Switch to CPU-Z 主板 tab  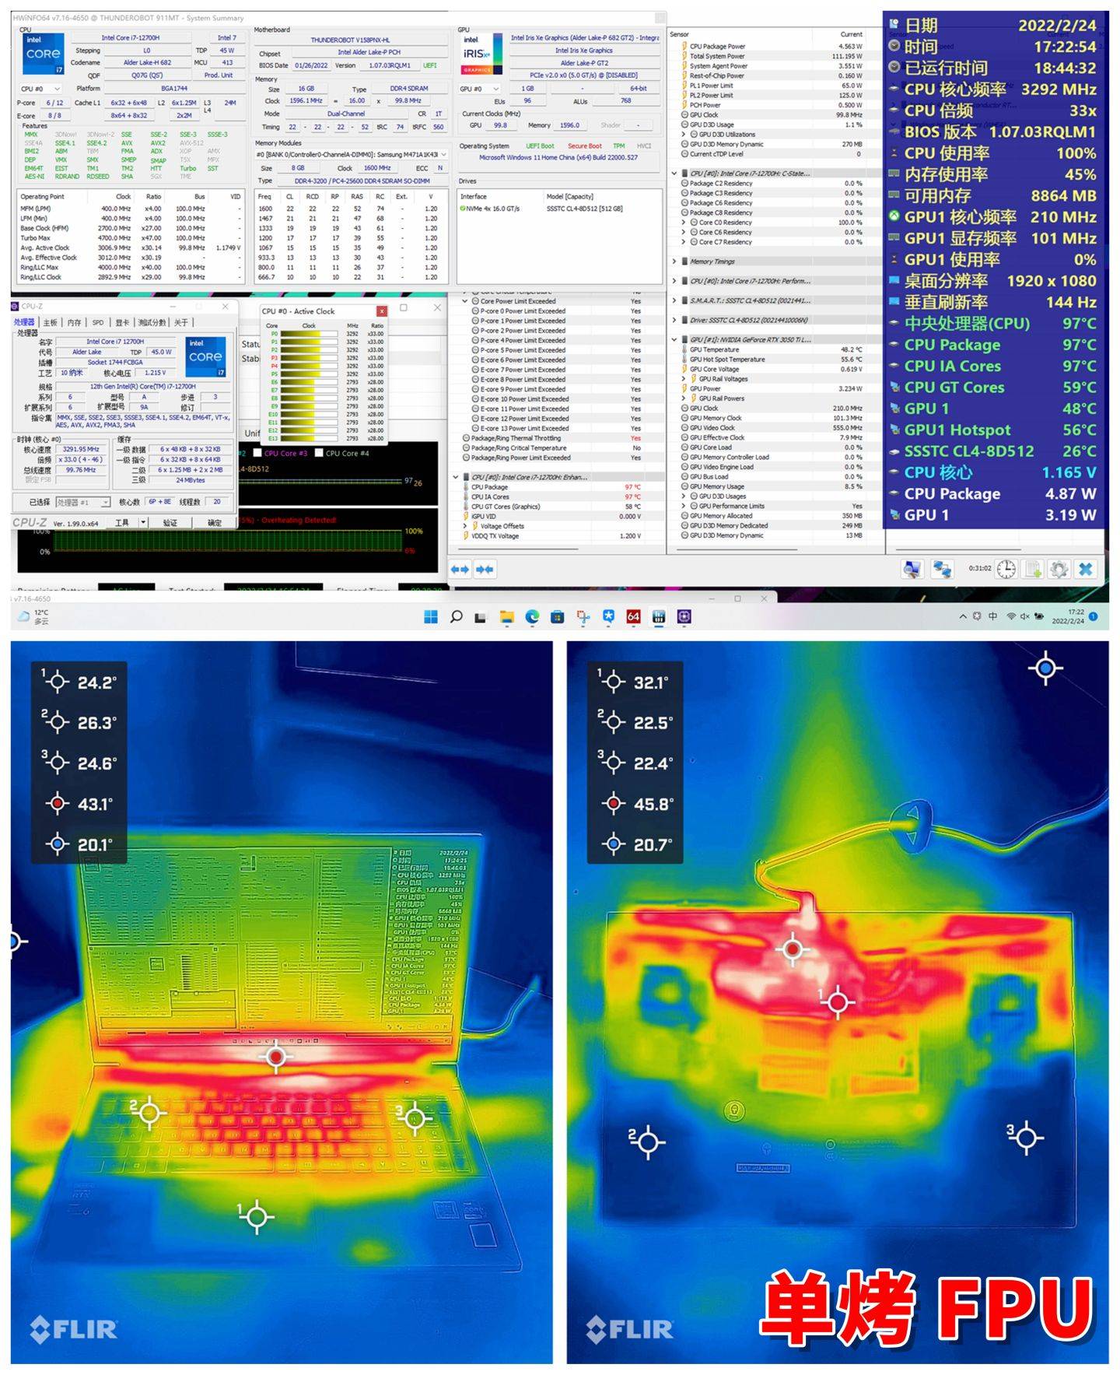(51, 322)
